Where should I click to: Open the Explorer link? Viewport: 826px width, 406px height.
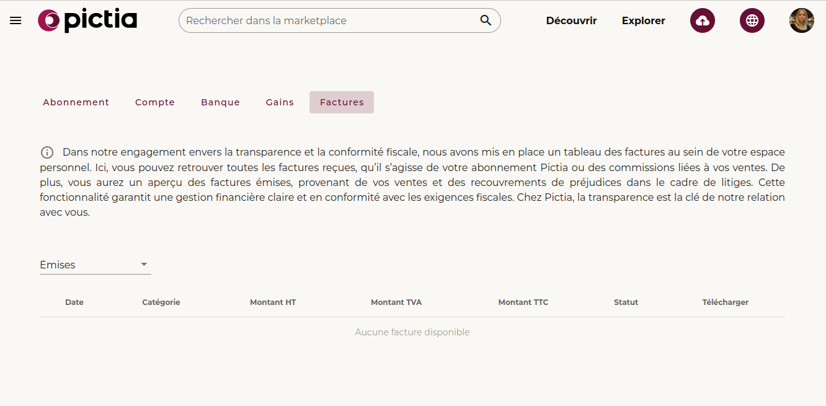643,20
